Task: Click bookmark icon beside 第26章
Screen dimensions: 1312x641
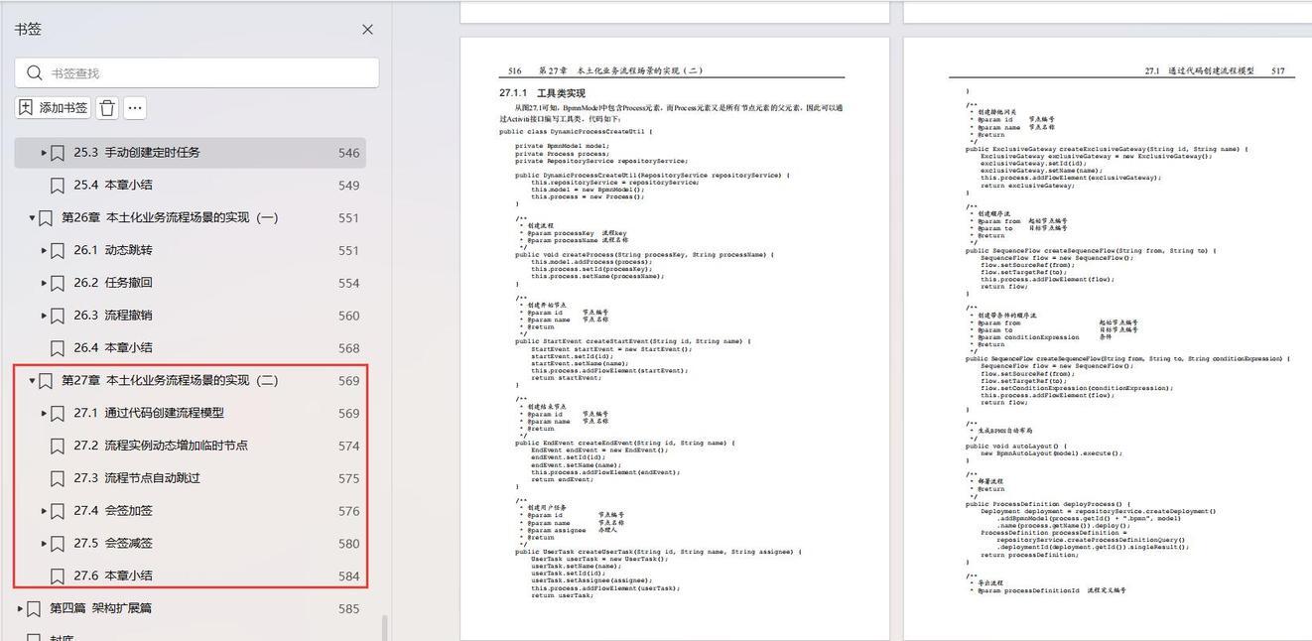Action: pos(46,217)
